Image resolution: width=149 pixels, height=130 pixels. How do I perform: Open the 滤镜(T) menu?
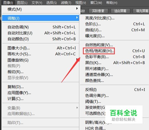click(x=66, y=3)
